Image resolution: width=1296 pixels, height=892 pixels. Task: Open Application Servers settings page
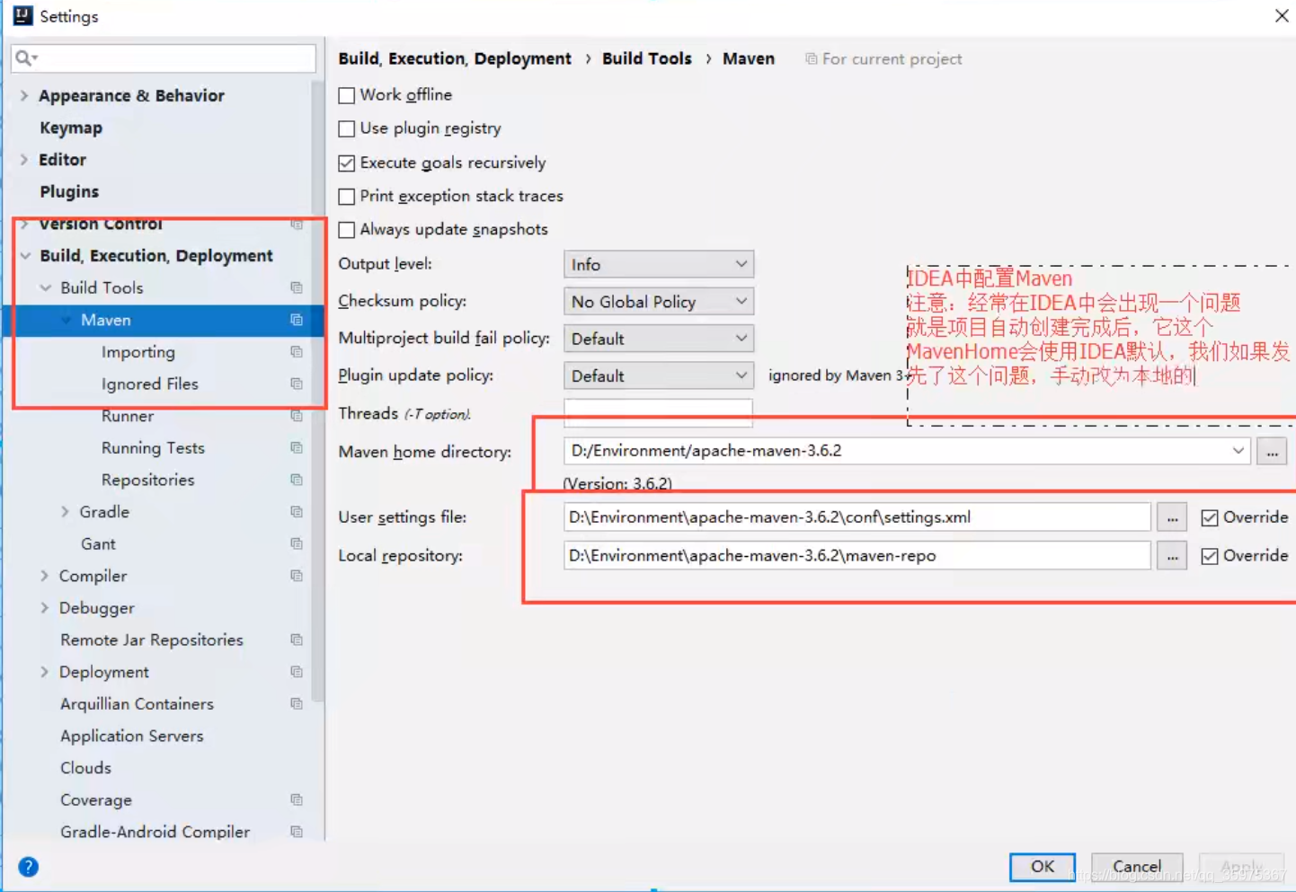132,736
